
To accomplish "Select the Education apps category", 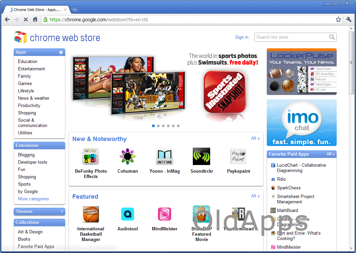I will (x=27, y=62).
